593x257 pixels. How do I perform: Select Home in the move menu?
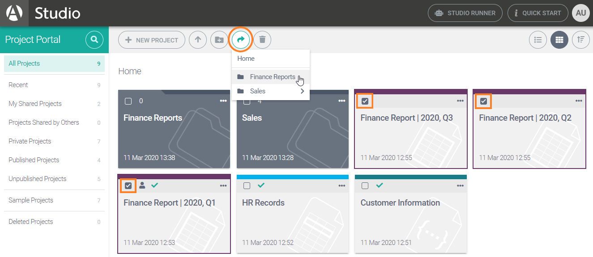pos(246,59)
